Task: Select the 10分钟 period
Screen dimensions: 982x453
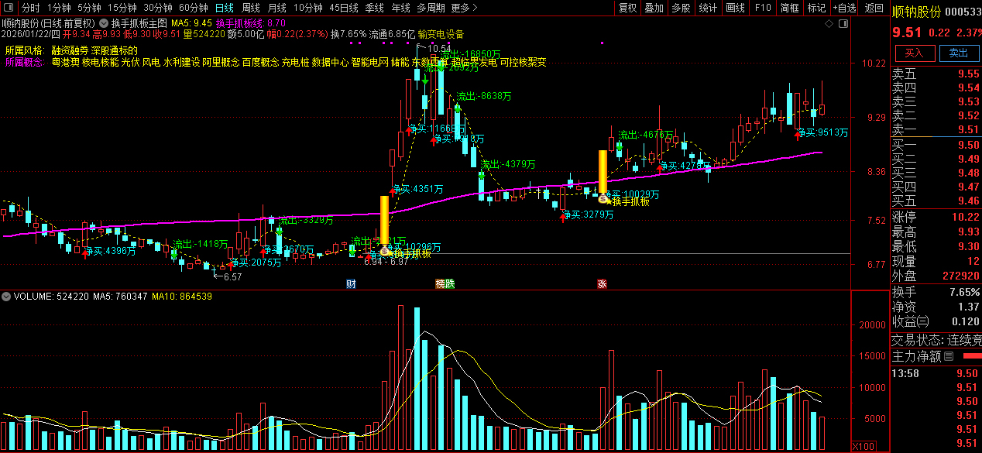Action: click(x=308, y=8)
